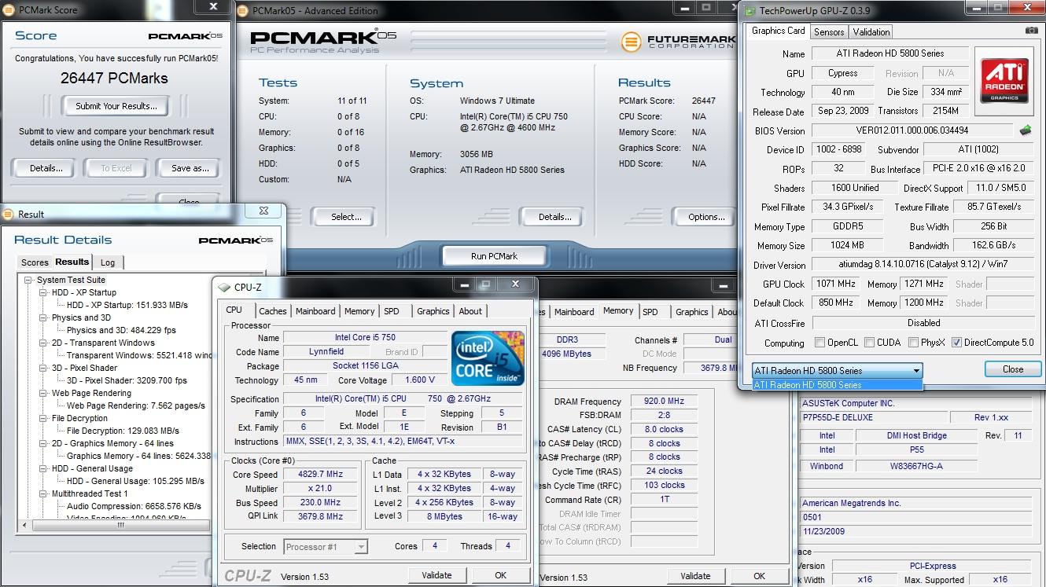Click the Core Voltage 1.600 V field
Viewport: 1046px width, 587px height.
[421, 380]
